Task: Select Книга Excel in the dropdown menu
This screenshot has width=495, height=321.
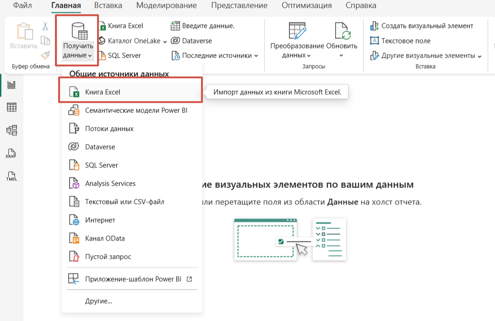Action: tap(131, 92)
